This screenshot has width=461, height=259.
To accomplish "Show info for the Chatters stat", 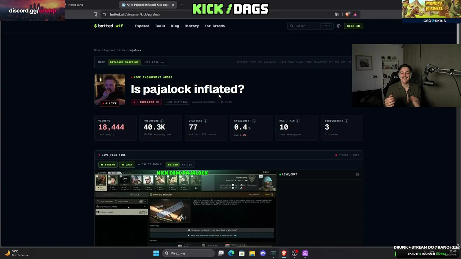I will [206, 121].
